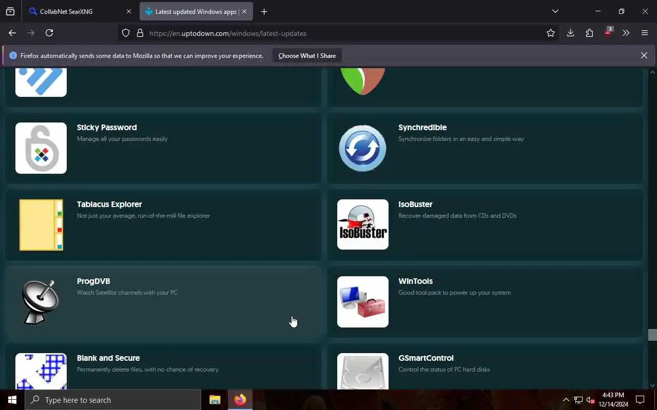Viewport: 657px width, 410px height.
Task: Show more tools via double chevron
Action: click(x=626, y=33)
